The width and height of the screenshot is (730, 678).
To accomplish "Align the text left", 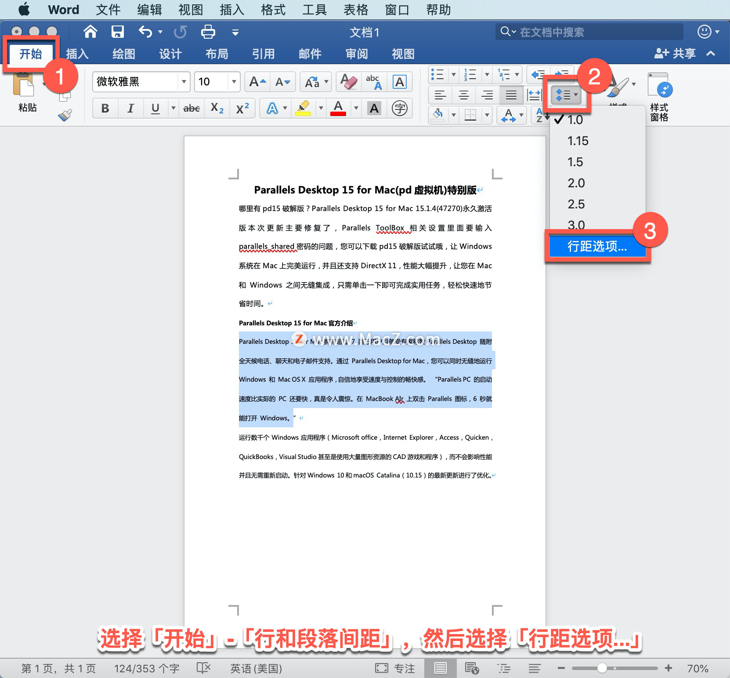I will click(440, 95).
